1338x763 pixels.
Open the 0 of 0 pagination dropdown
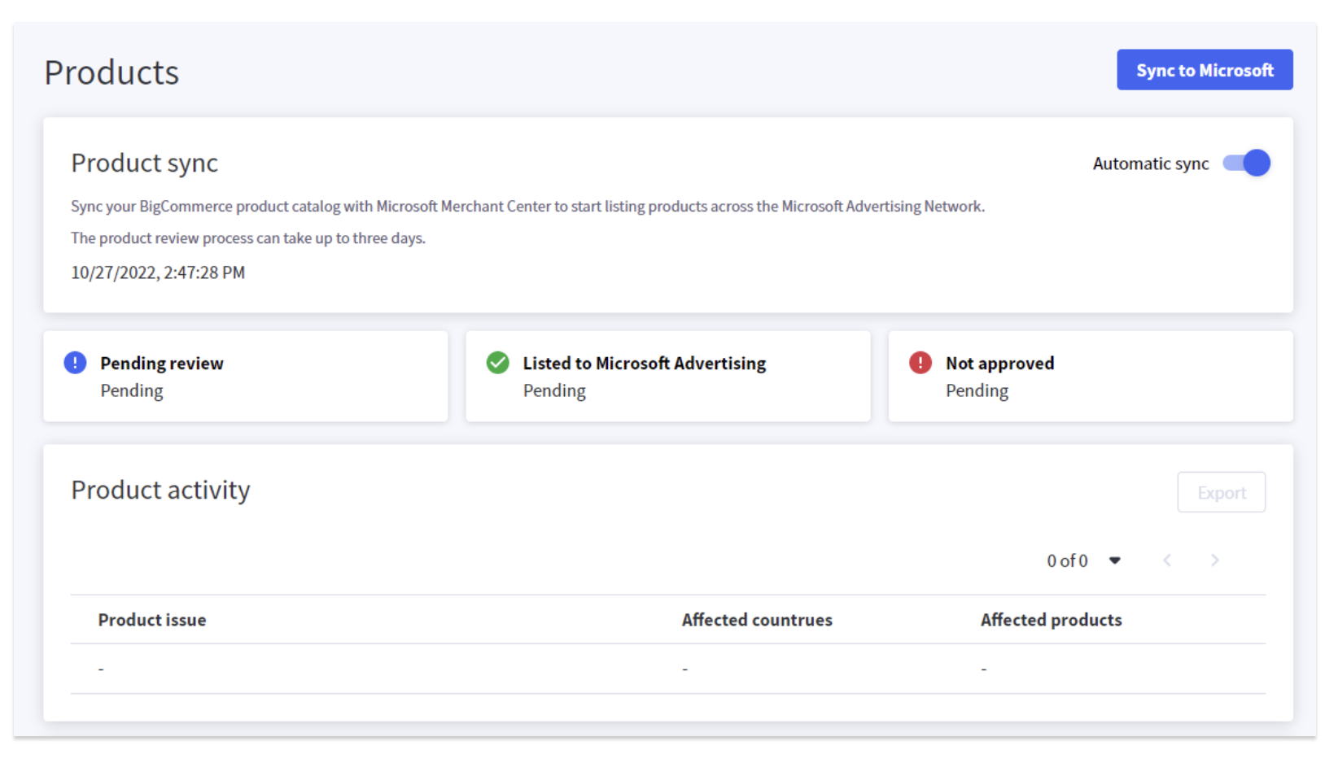pyautogui.click(x=1115, y=560)
